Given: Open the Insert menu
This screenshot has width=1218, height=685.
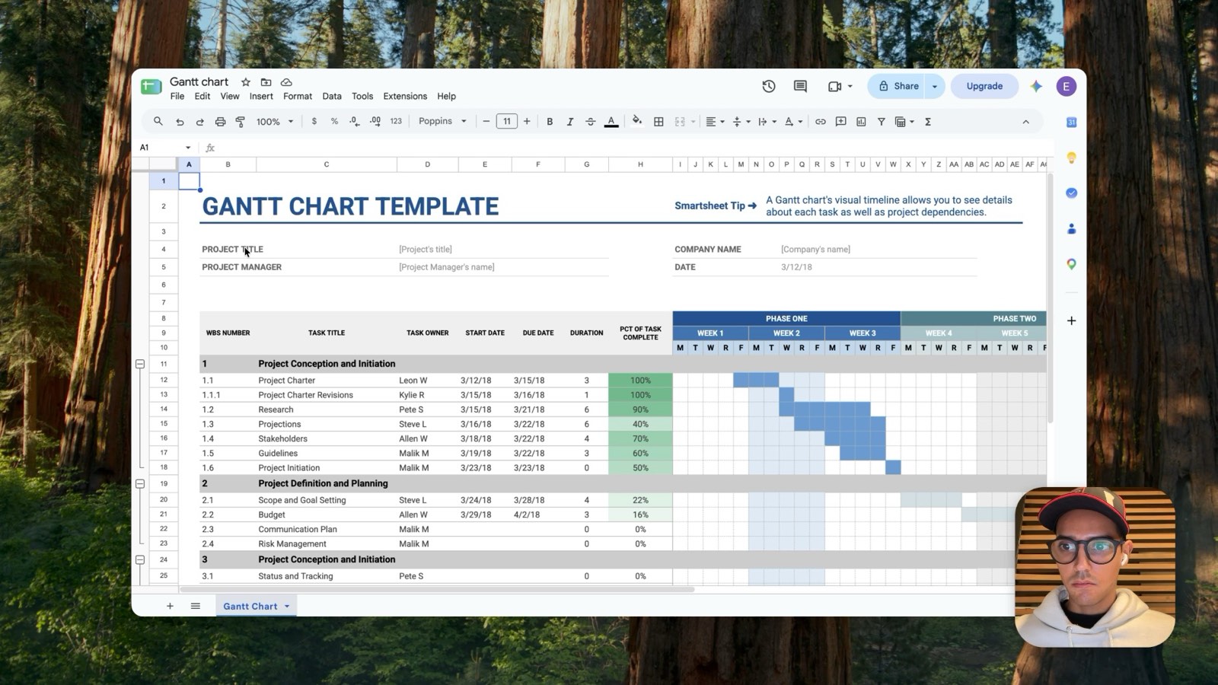Looking at the screenshot, I should coord(261,97).
